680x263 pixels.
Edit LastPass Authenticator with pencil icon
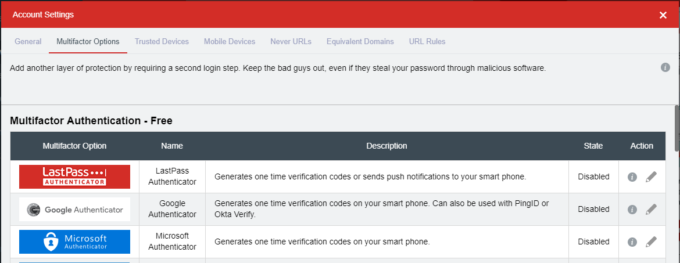(651, 176)
